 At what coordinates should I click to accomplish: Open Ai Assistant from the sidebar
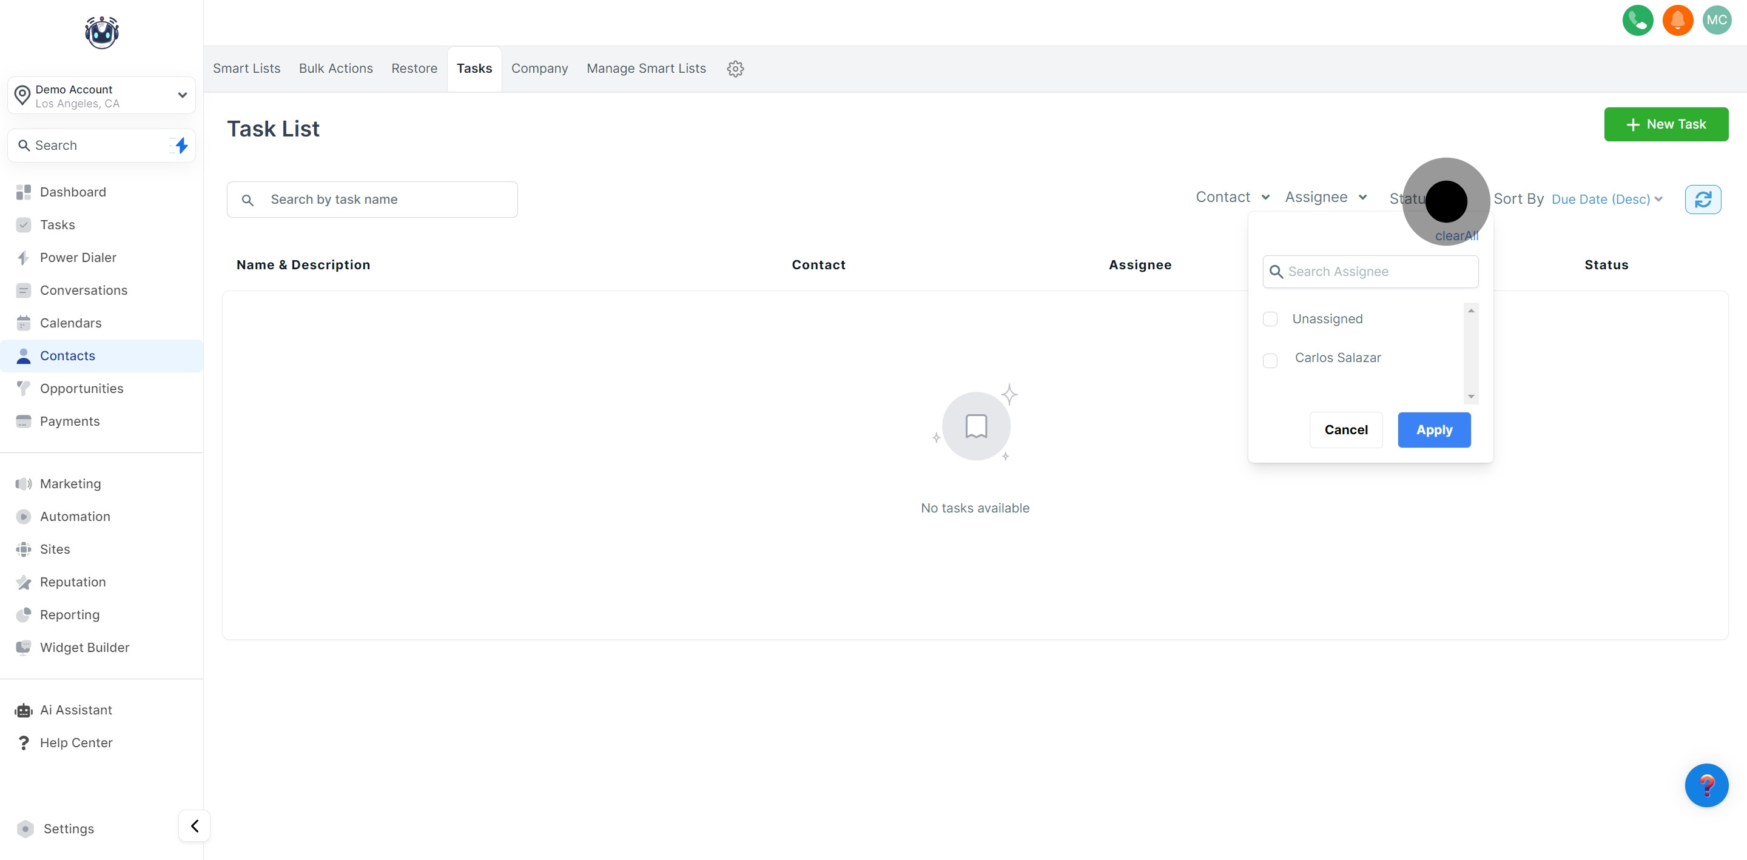point(76,710)
